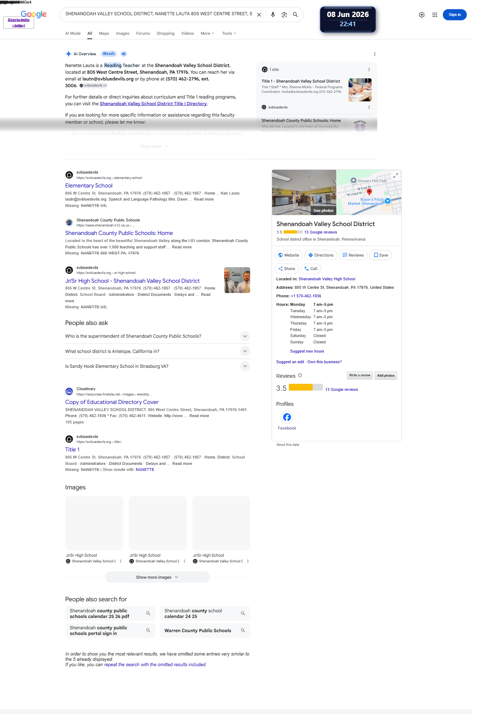The height and width of the screenshot is (714, 478).
Task: Click Suggest new hours link
Action: 307,352
